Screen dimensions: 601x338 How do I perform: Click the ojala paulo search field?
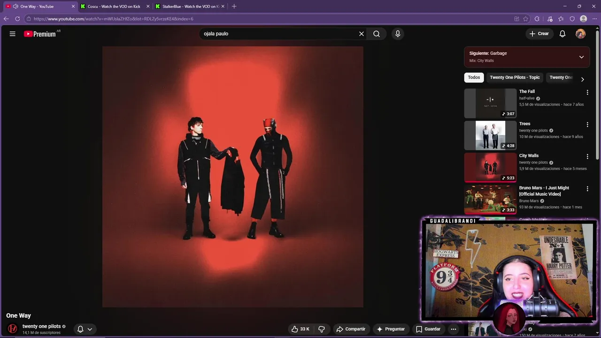click(279, 34)
